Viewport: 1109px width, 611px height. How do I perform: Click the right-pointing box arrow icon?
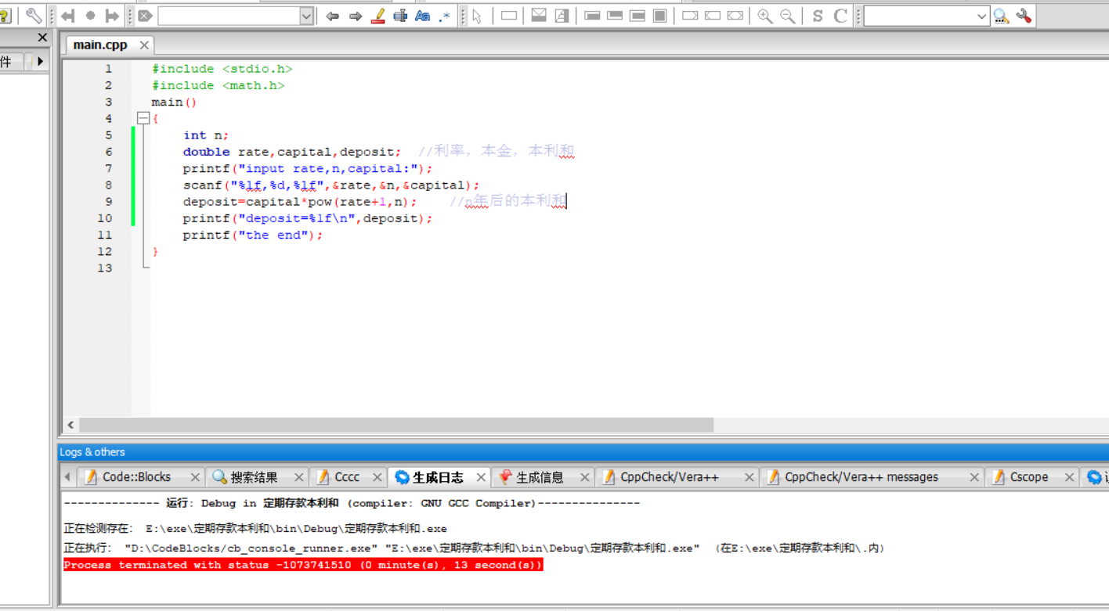click(x=690, y=16)
